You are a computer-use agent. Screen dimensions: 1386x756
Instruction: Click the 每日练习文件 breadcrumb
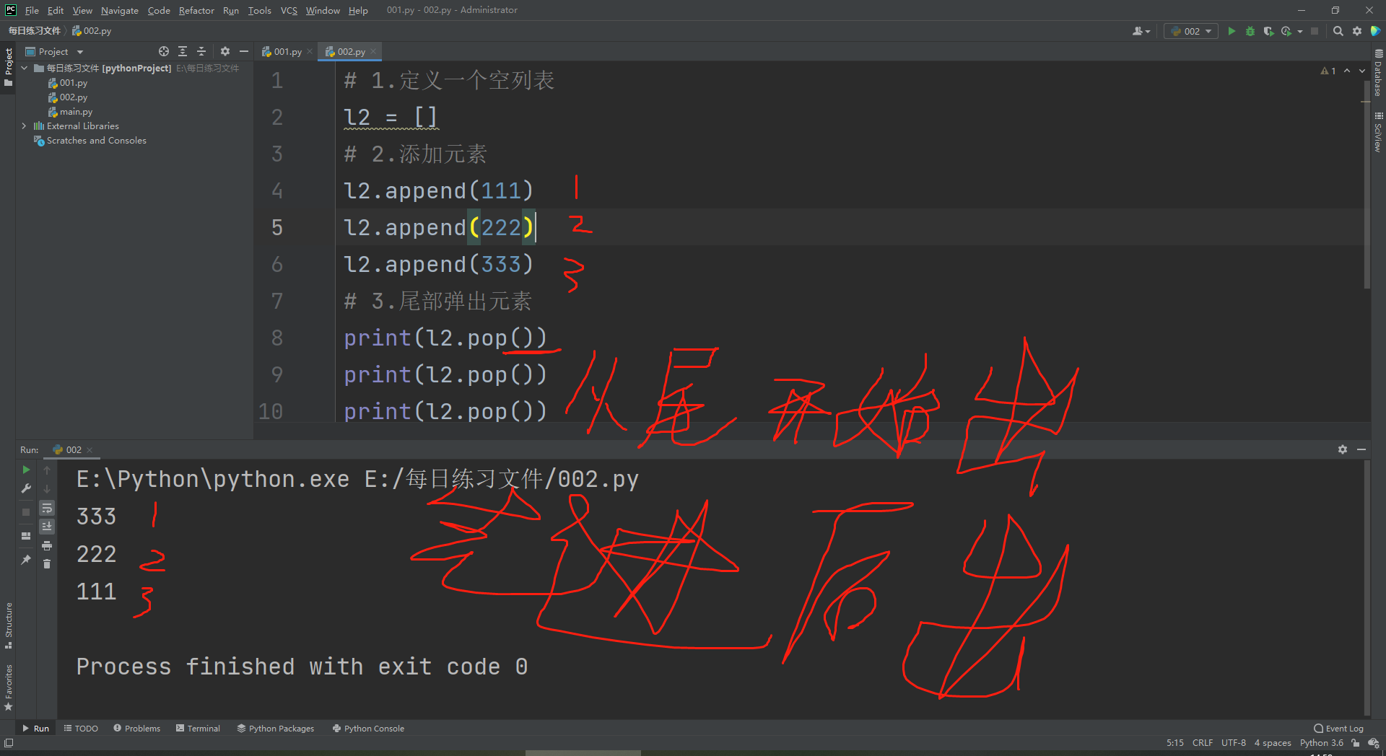(x=35, y=30)
